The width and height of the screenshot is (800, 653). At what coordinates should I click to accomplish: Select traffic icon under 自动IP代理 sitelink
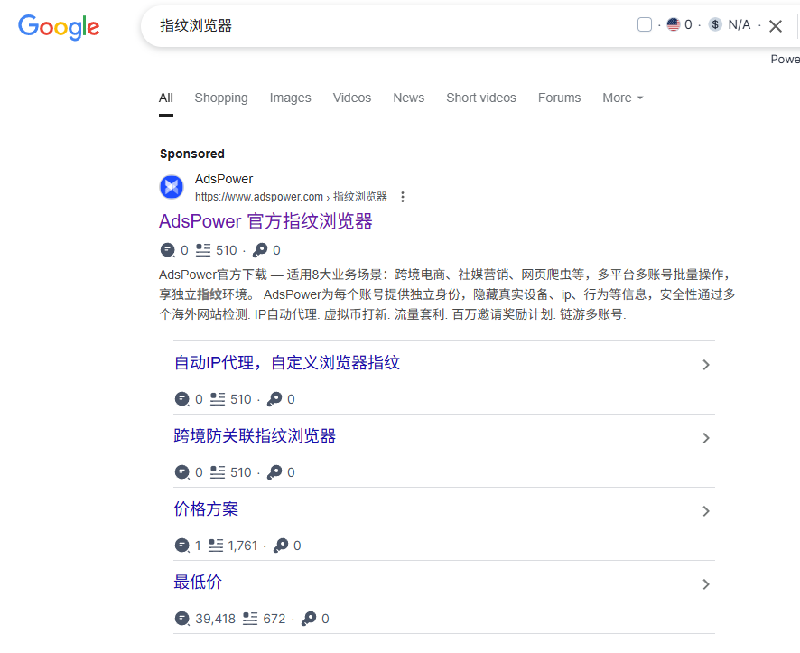pyautogui.click(x=182, y=399)
